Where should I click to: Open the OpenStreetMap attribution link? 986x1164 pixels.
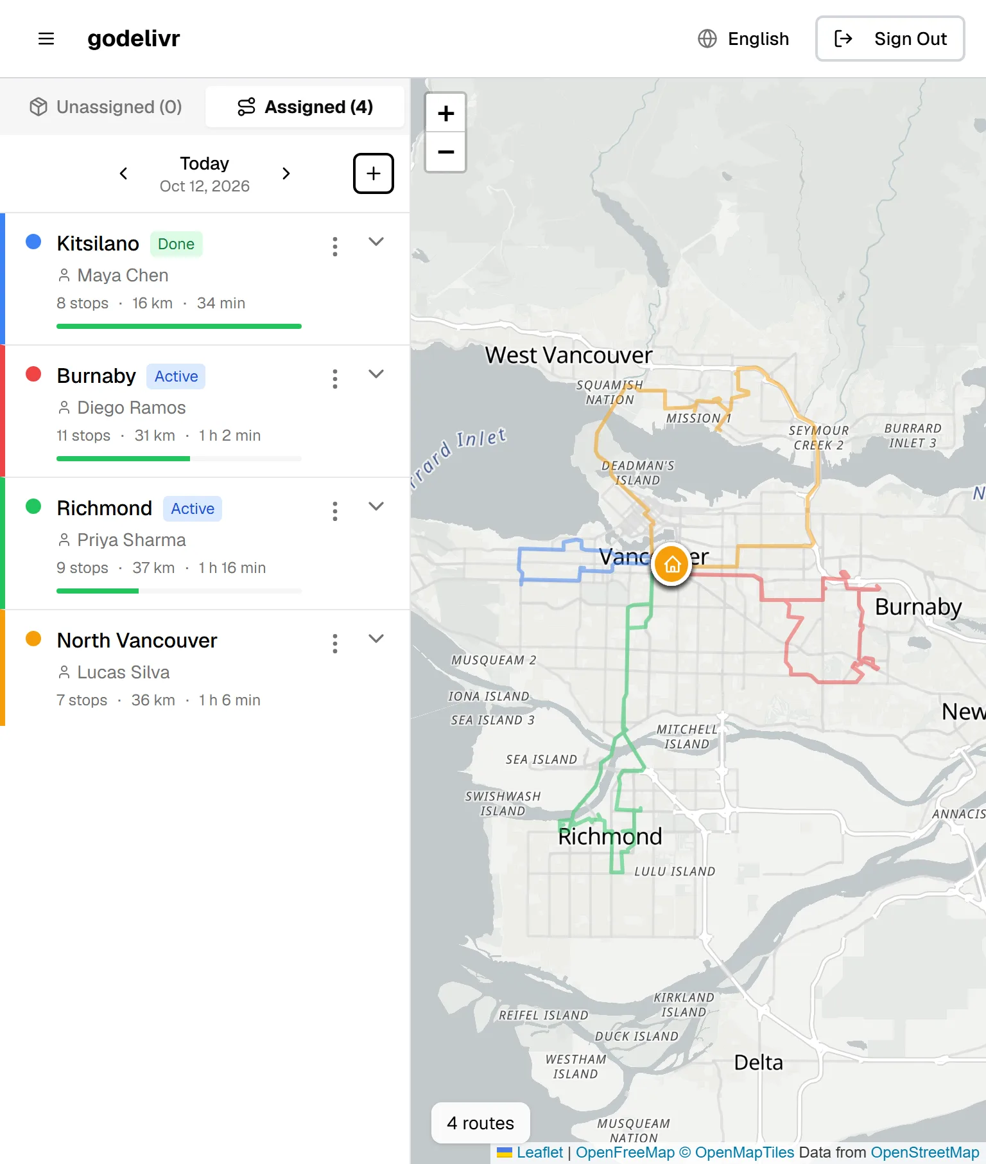pyautogui.click(x=925, y=1152)
